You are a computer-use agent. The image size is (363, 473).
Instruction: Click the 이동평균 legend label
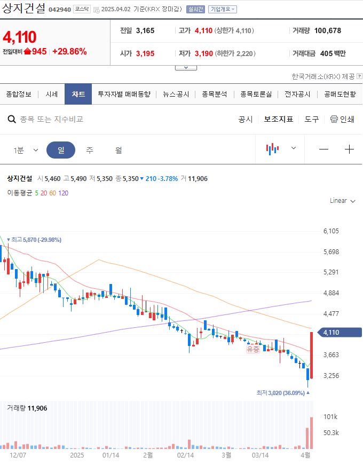[x=20, y=193]
